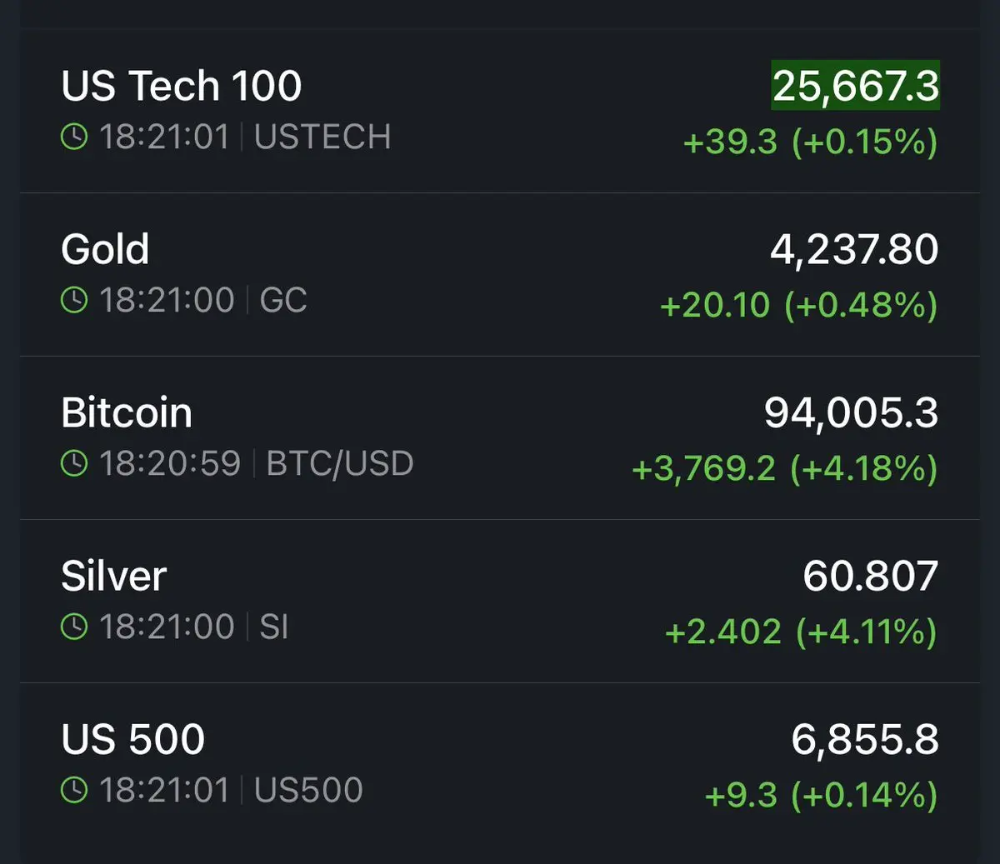Click the USTECH ticker symbol
The width and height of the screenshot is (1000, 864).
[322, 137]
